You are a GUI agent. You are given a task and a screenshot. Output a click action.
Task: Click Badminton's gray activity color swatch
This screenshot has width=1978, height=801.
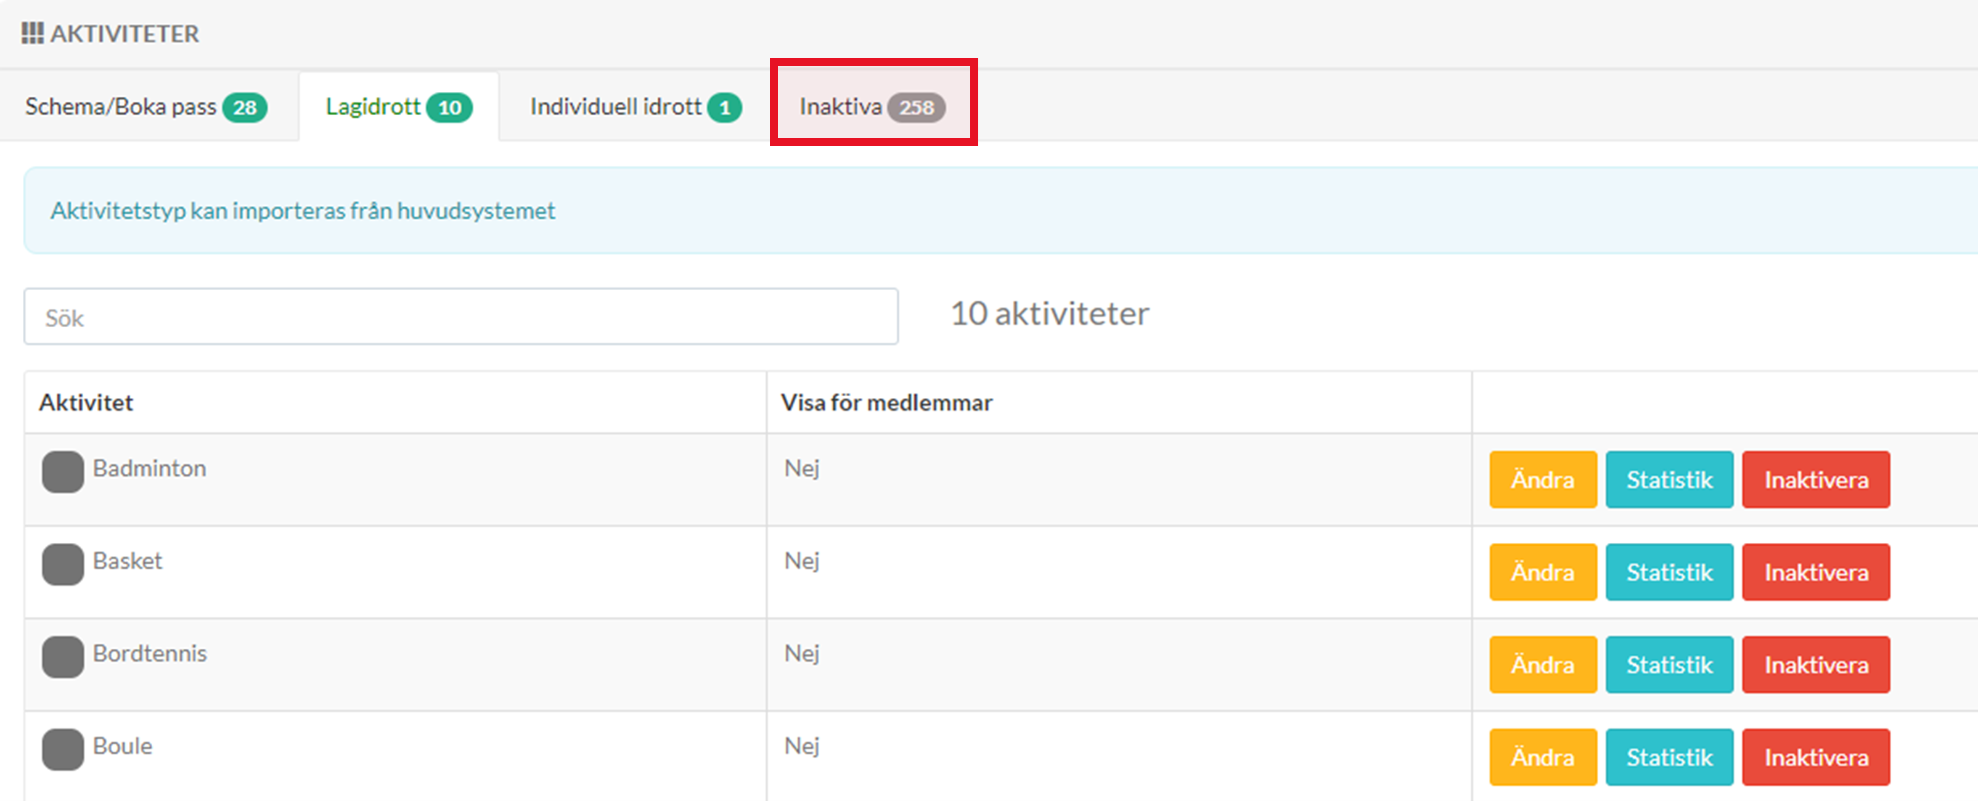tap(63, 471)
